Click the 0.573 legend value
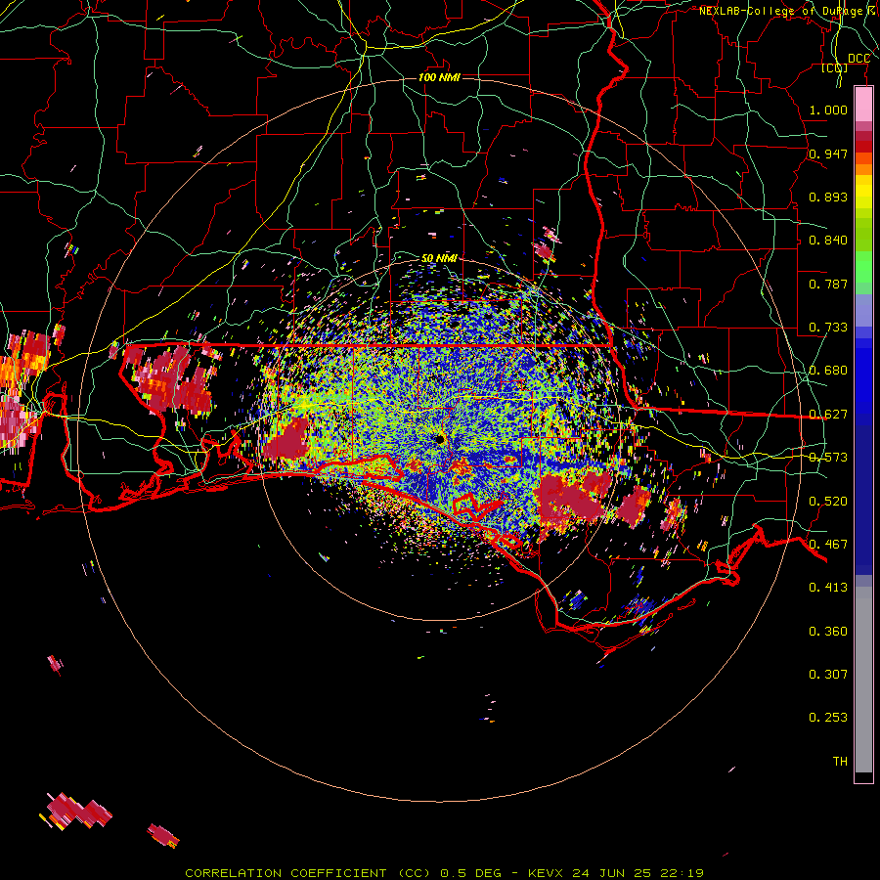The image size is (880, 880). point(828,458)
